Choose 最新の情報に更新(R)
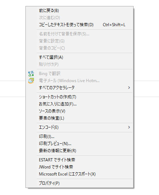Image resolution: width=159 pixels, height=195 pixels. point(79,151)
